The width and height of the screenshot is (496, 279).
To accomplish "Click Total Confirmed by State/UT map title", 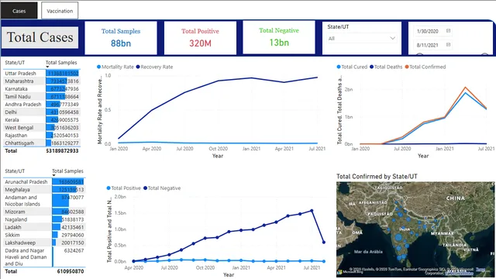I will (x=377, y=177).
